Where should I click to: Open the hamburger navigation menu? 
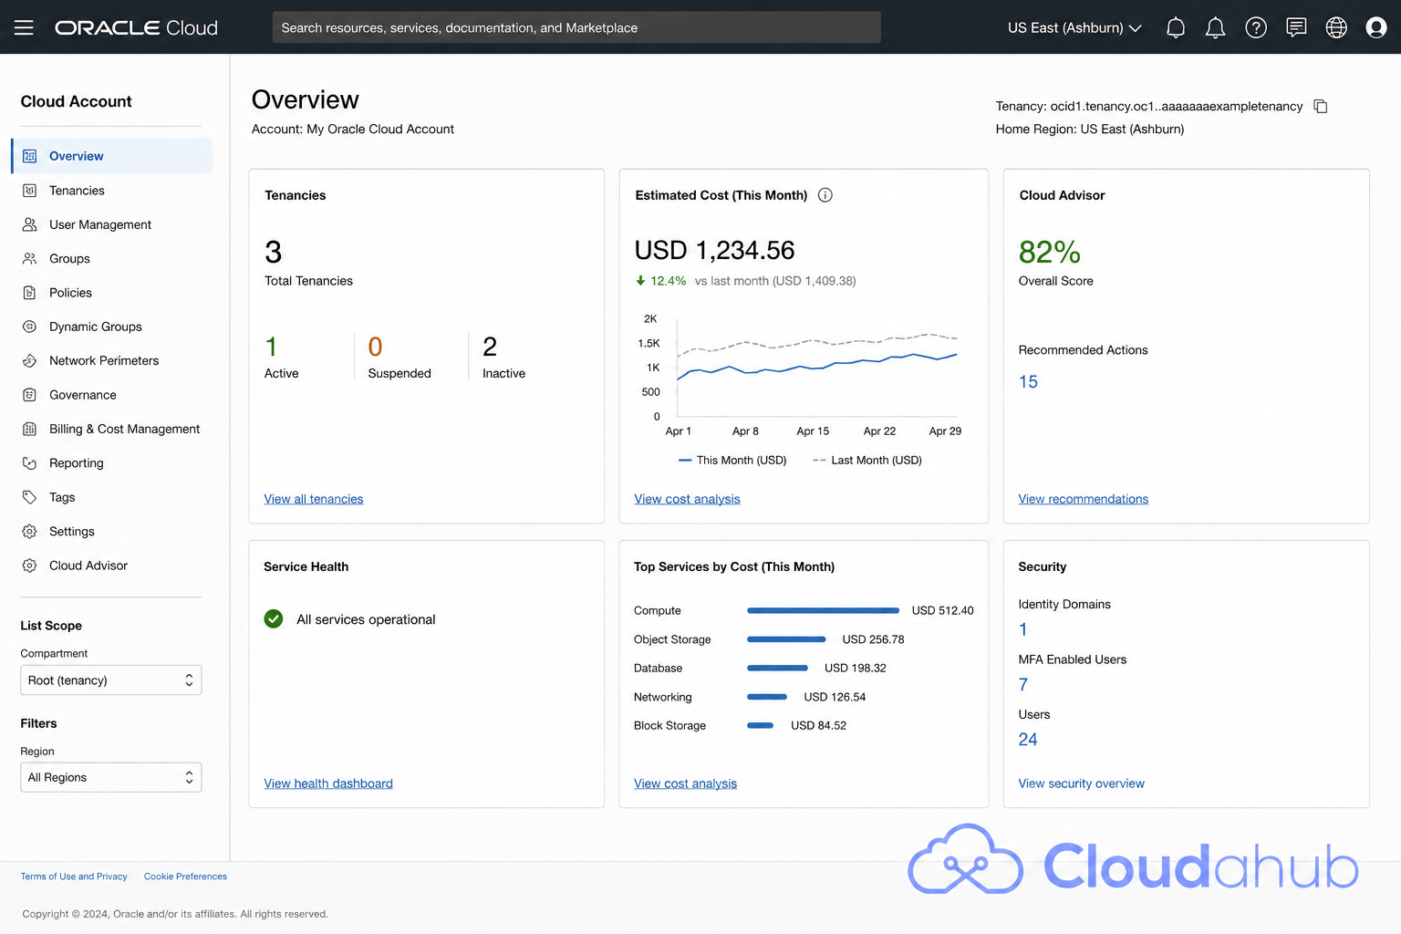(x=24, y=27)
